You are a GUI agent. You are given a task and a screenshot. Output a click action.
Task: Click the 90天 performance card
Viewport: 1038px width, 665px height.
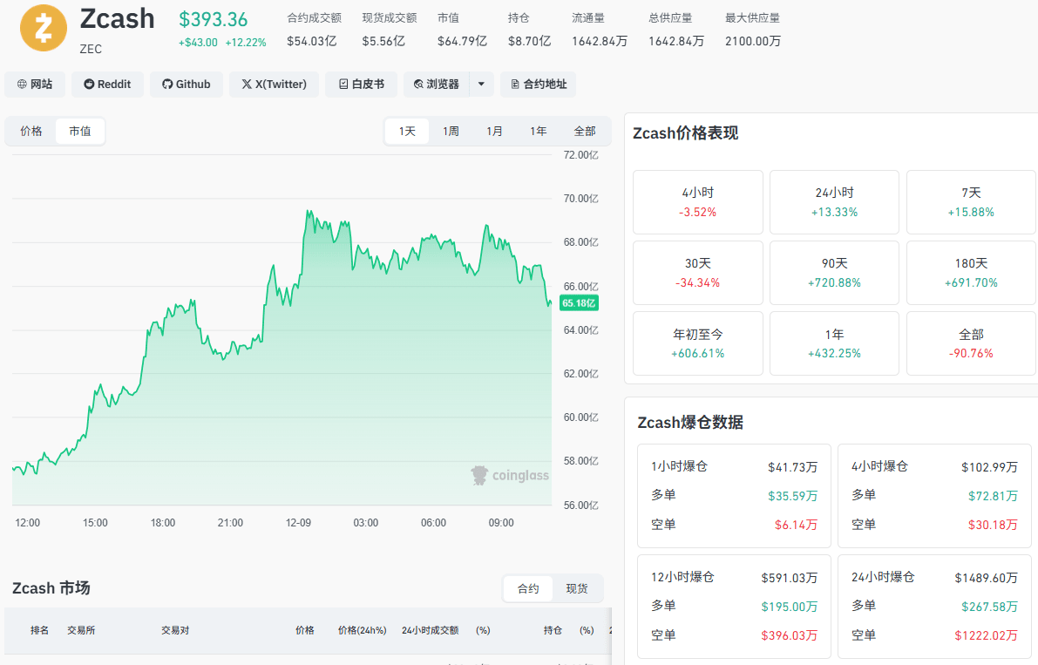click(834, 273)
